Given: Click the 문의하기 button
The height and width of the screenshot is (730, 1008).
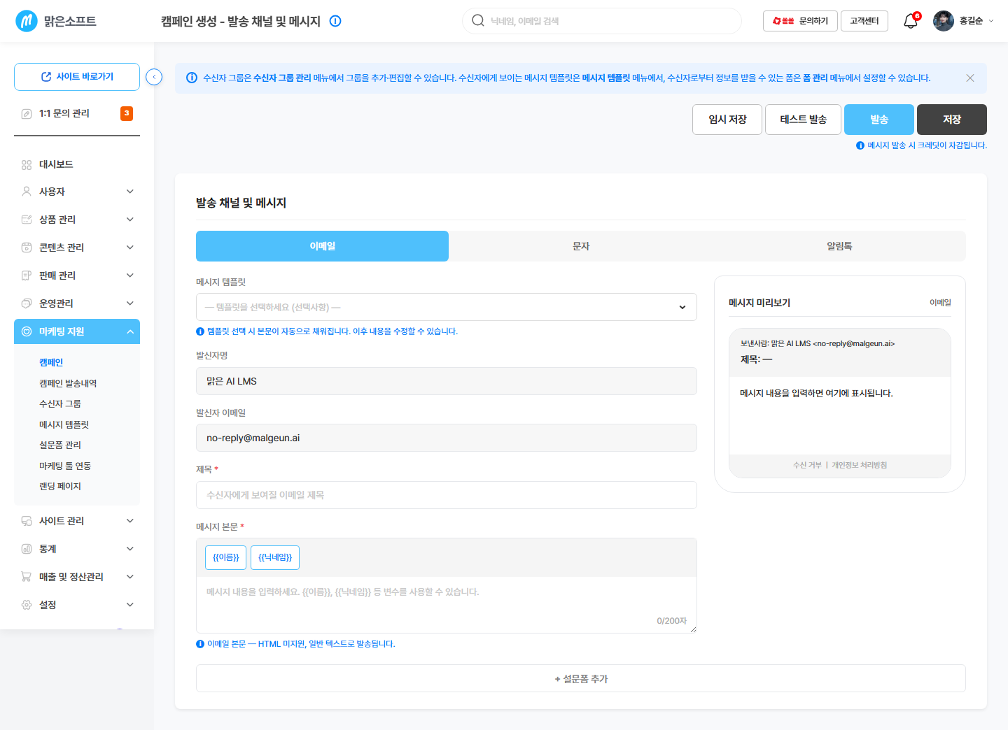Looking at the screenshot, I should 800,21.
